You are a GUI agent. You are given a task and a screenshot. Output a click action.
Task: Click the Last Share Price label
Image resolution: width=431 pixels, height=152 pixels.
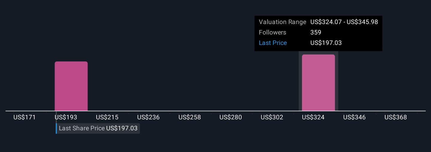click(x=82, y=128)
